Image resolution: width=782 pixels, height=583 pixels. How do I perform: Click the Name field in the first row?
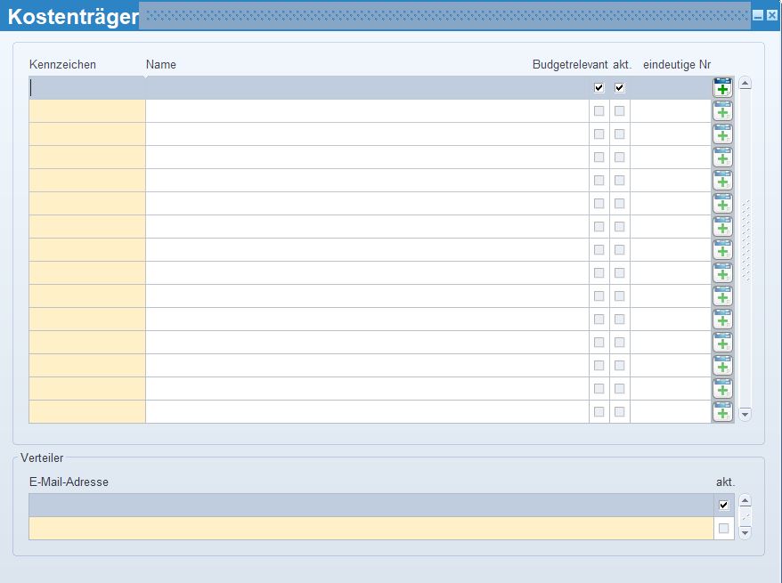[x=366, y=87]
